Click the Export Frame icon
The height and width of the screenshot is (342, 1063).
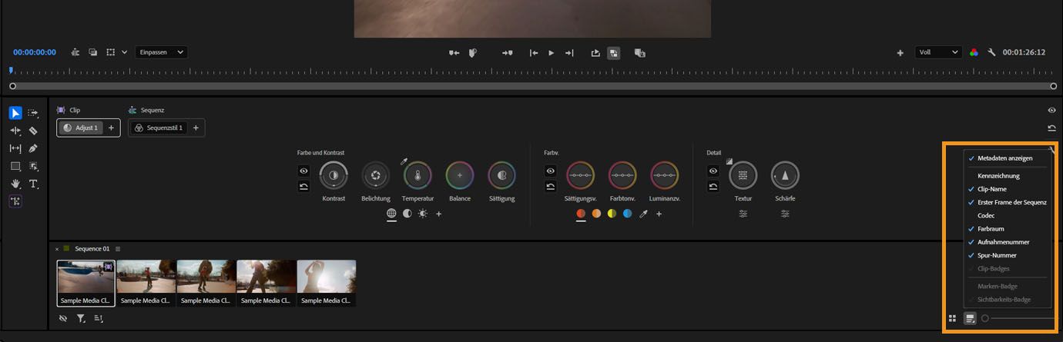click(x=595, y=52)
